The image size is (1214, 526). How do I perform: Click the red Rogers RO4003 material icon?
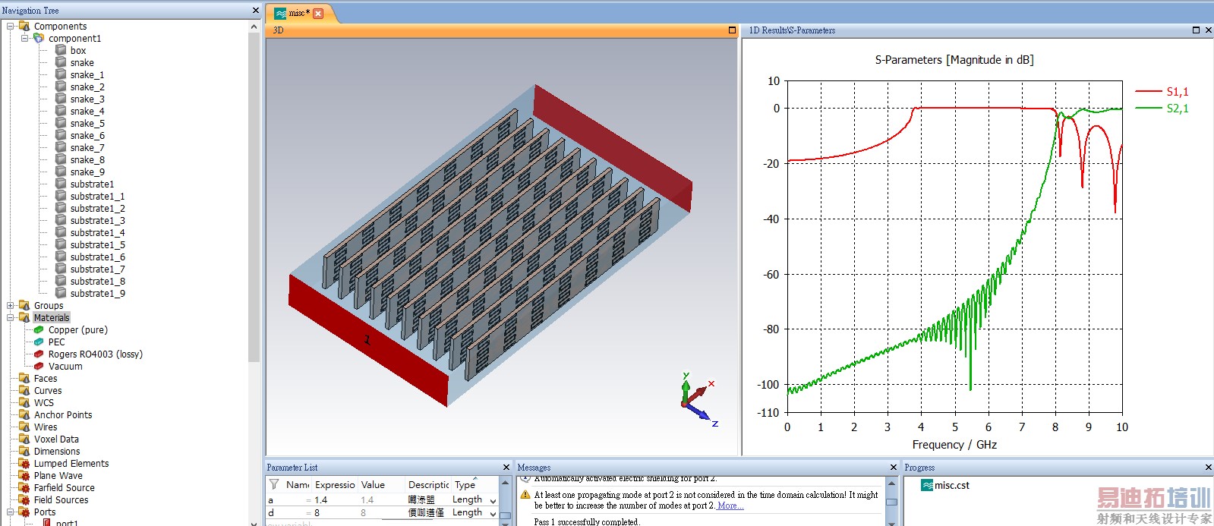(39, 354)
